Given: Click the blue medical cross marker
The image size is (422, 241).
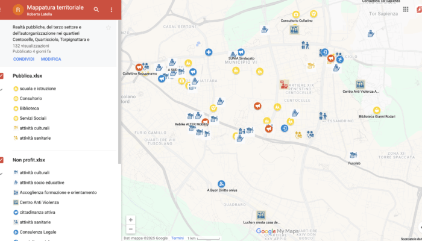Looking at the screenshot, I should [209, 52].
